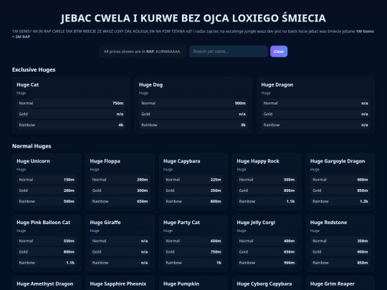The width and height of the screenshot is (387, 290).
Task: Click the Clear button
Action: click(x=279, y=52)
